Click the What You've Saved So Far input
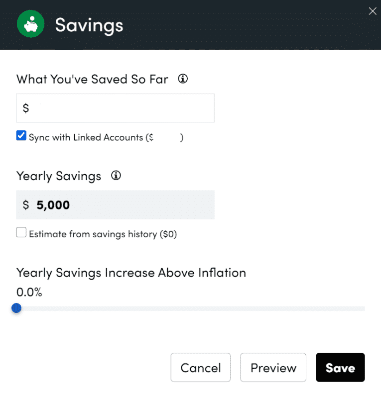 coord(115,107)
